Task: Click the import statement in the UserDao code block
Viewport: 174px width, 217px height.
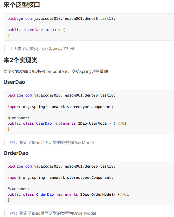Action: pos(60,107)
